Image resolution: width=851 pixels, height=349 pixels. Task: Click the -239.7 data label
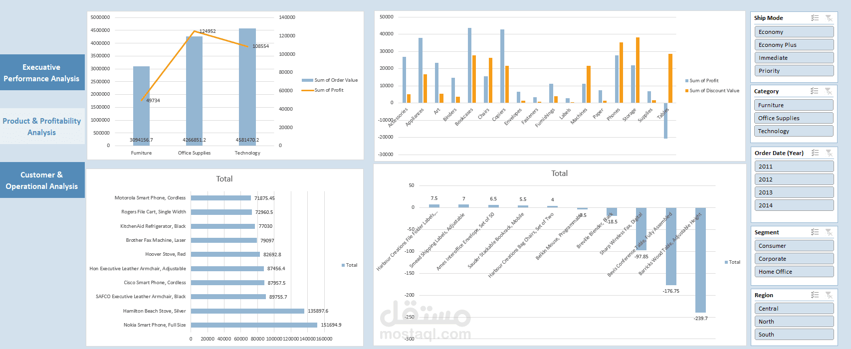tap(700, 319)
